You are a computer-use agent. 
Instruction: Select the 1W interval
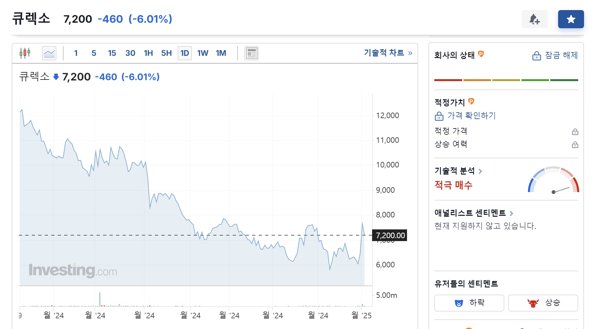coord(203,53)
